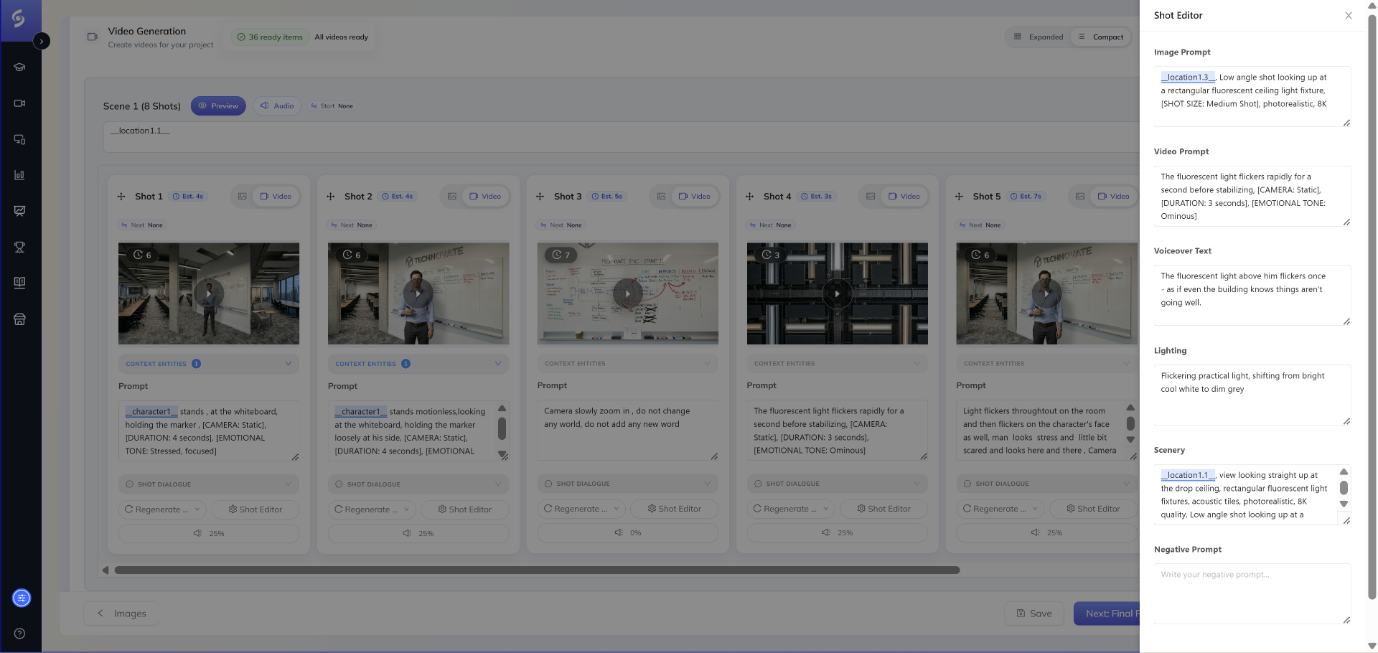Save the project

(1034, 614)
